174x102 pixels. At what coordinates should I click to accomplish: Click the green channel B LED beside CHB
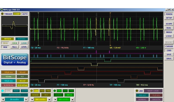point(55,91)
